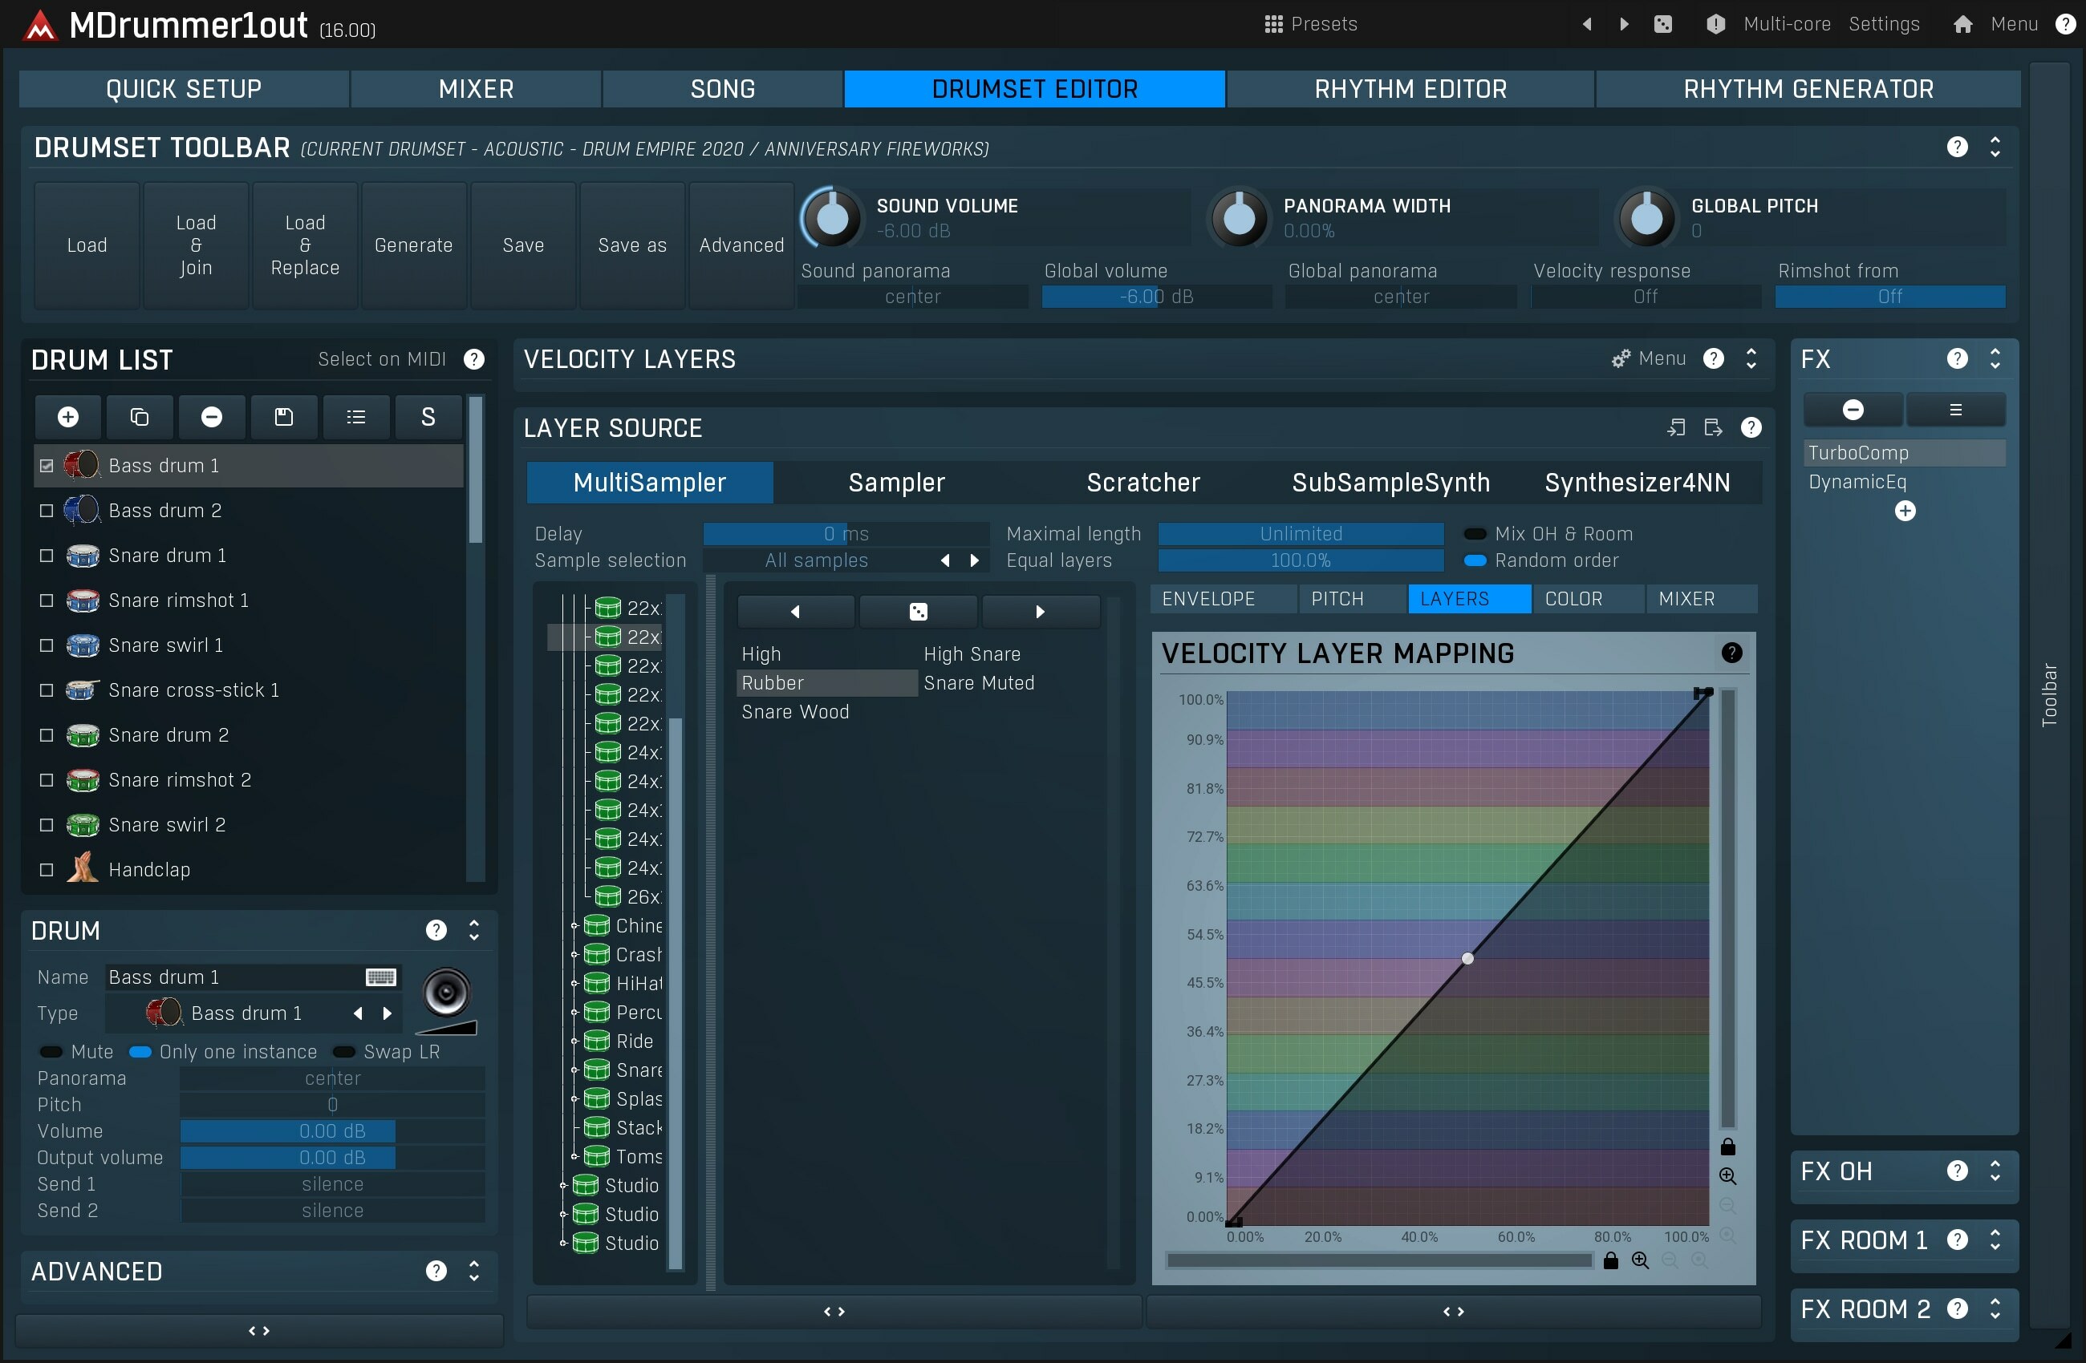The height and width of the screenshot is (1363, 2086).
Task: Adjust the Global volume slider
Action: coord(1155,296)
